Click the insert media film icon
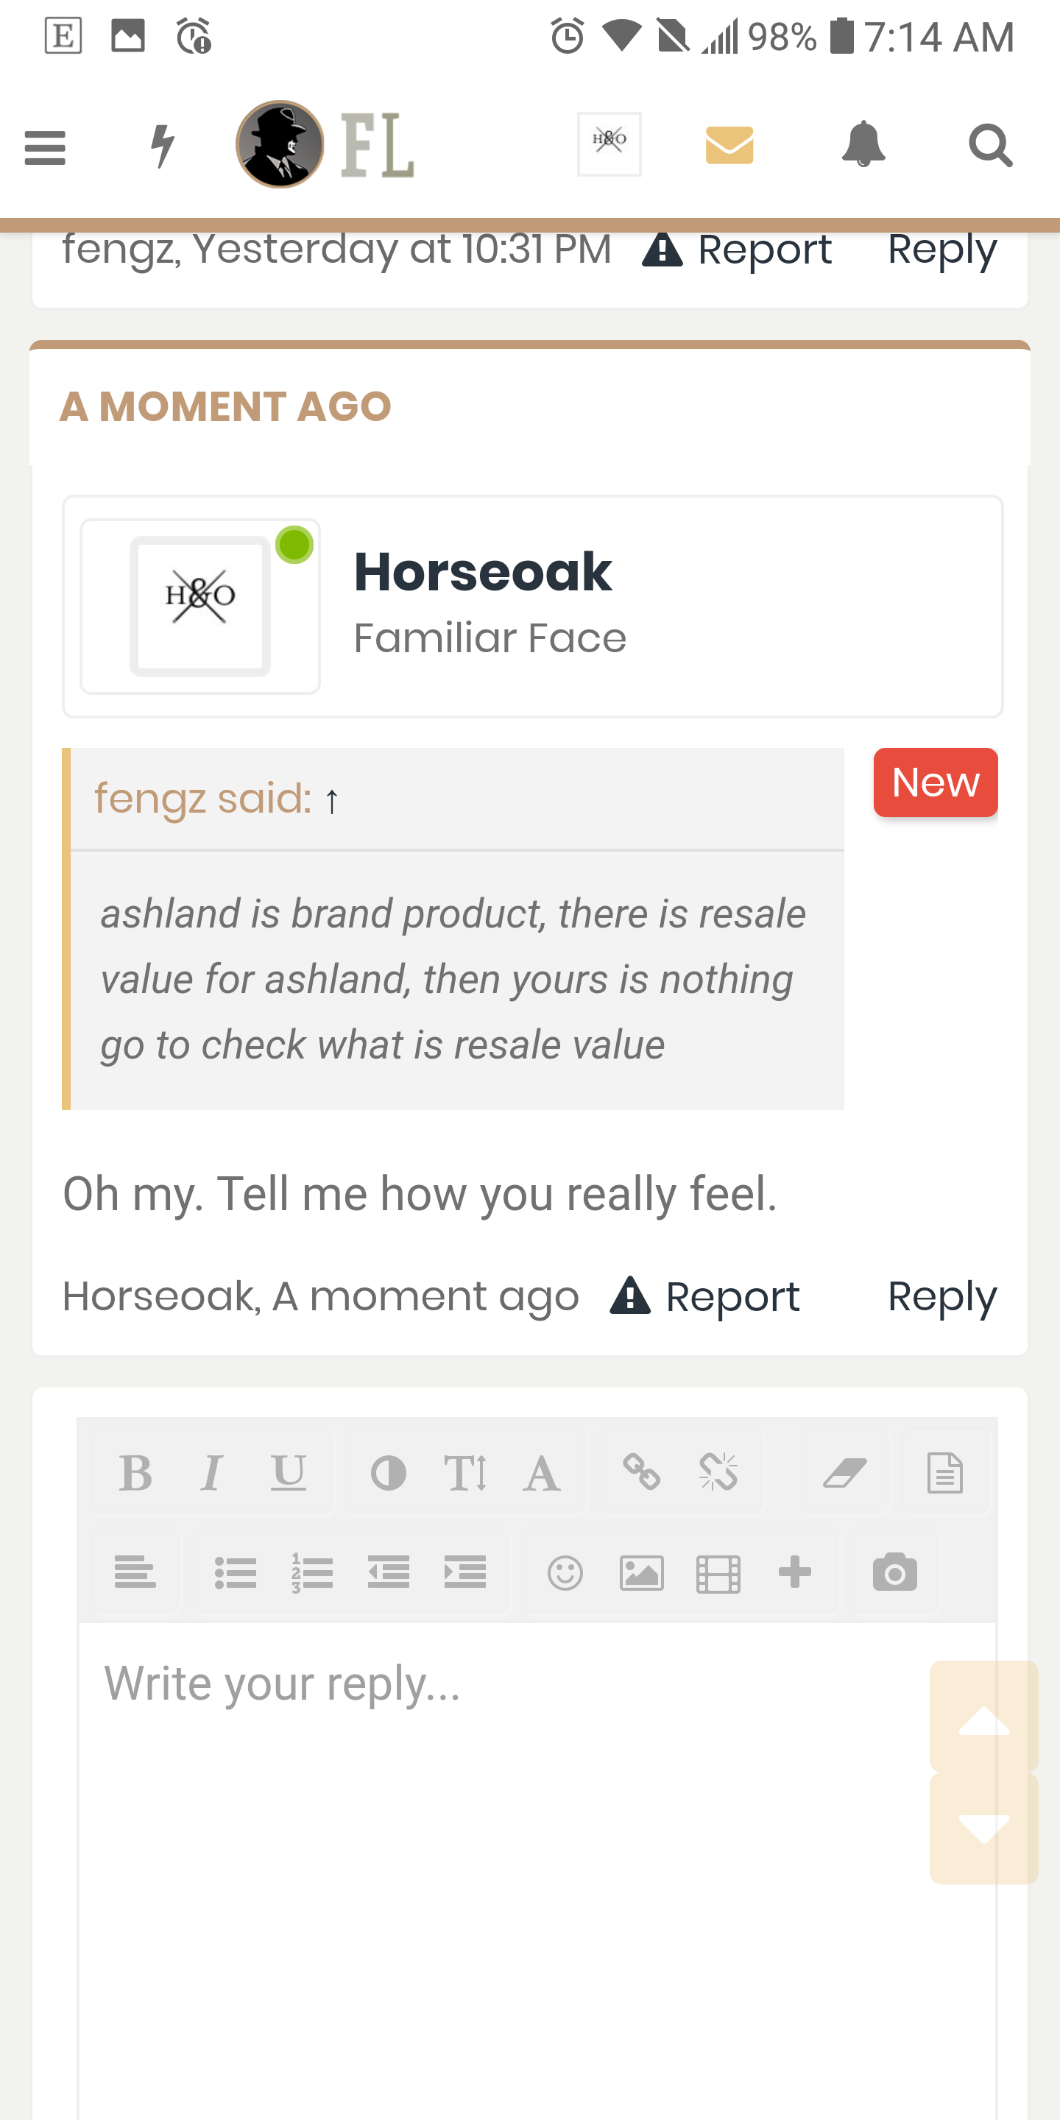This screenshot has width=1060, height=2120. point(718,1574)
